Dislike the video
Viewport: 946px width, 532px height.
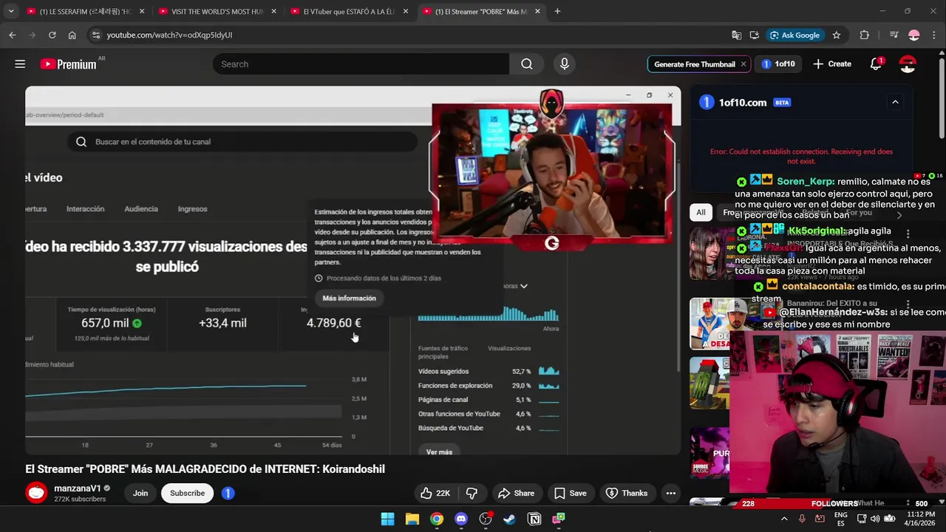click(x=472, y=493)
